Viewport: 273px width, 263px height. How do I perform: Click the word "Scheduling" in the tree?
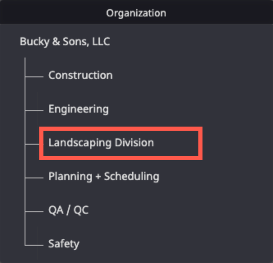click(x=132, y=177)
